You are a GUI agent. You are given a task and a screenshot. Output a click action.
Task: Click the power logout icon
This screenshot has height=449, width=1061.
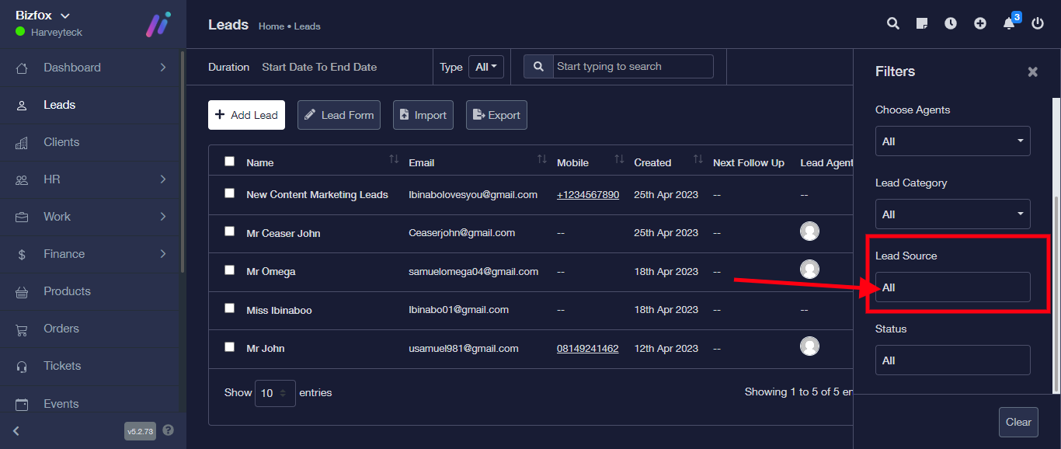(1038, 23)
